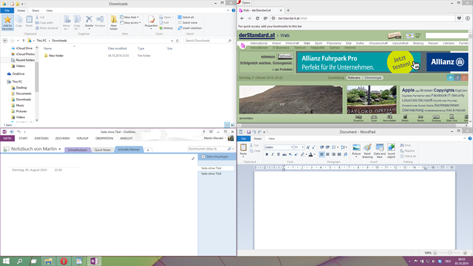Open the font family dropdown in WordPad
Viewport: 473px width, 266px height.
tap(292, 147)
